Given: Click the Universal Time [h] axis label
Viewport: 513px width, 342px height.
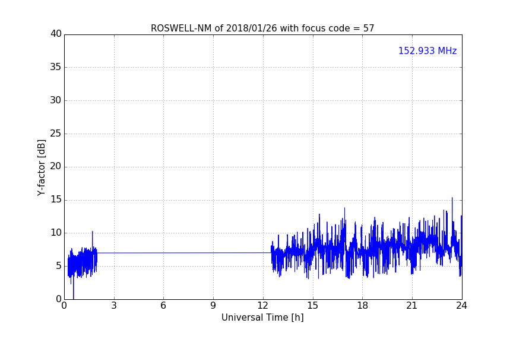Looking at the screenshot, I should 262,318.
